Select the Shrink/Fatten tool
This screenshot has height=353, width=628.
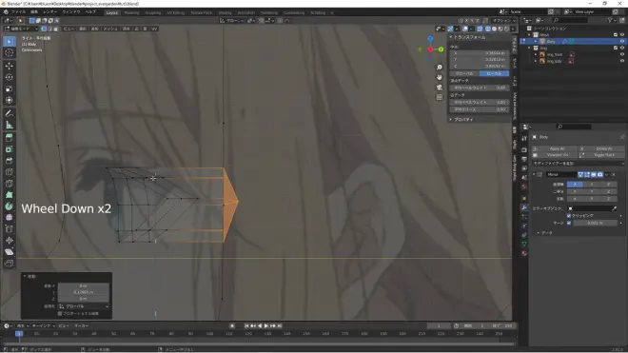tap(10, 241)
